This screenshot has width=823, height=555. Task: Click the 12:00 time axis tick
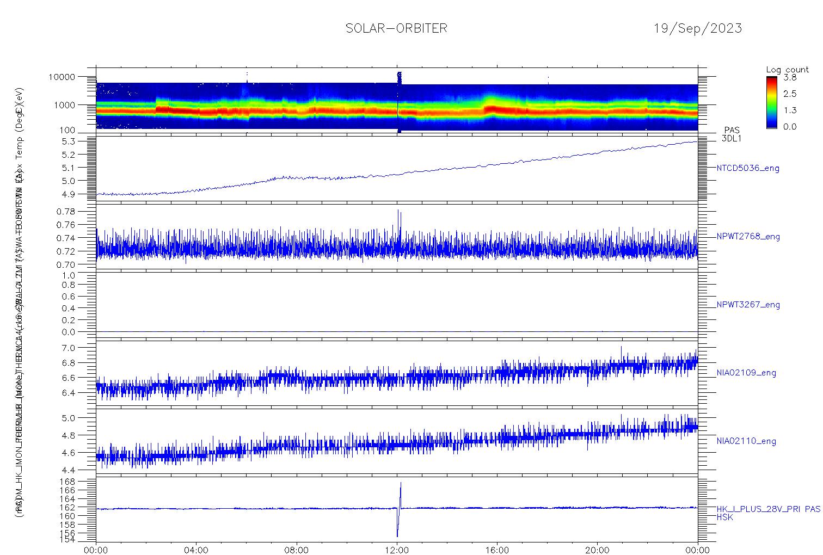(397, 550)
